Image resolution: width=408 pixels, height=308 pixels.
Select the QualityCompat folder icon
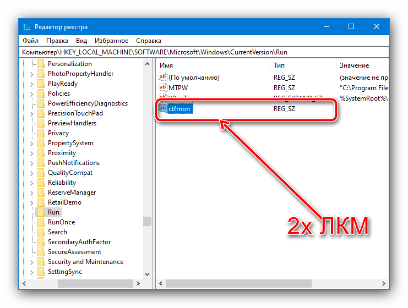[41, 172]
